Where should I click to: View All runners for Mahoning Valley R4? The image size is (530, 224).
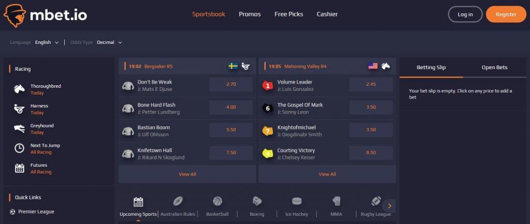pos(327,174)
